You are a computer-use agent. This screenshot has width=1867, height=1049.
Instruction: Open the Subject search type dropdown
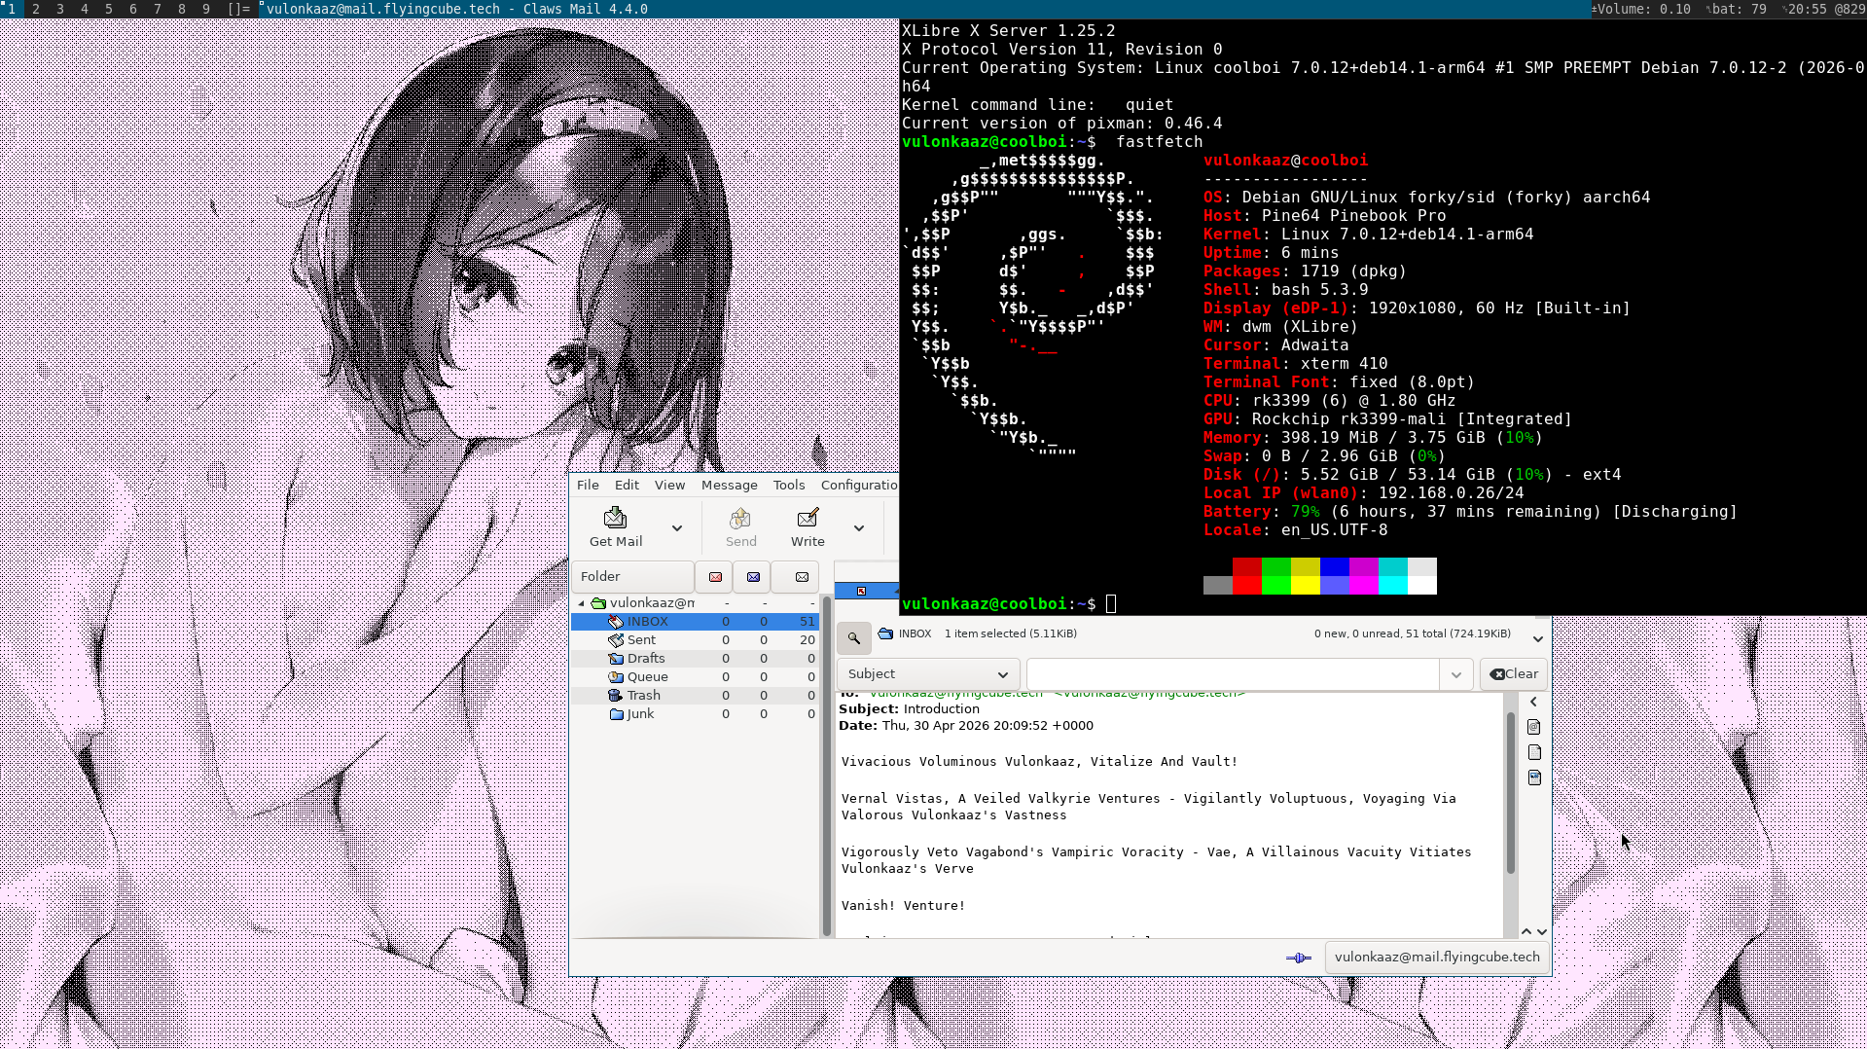click(x=928, y=674)
